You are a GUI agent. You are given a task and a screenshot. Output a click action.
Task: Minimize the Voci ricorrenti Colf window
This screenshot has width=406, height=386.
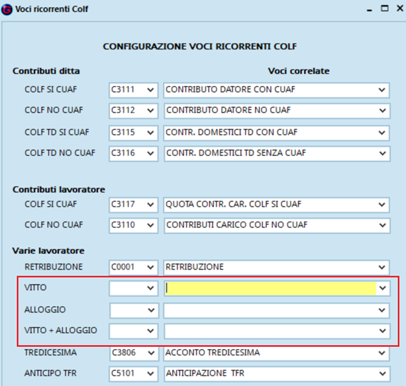[370, 9]
